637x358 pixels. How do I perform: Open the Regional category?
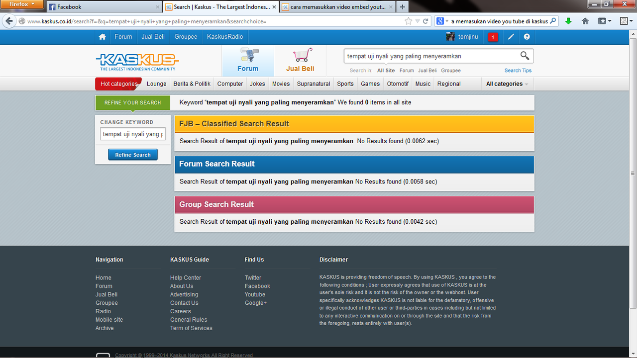click(x=449, y=84)
